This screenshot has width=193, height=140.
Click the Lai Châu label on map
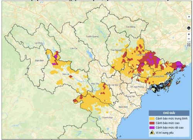click(x=38, y=43)
